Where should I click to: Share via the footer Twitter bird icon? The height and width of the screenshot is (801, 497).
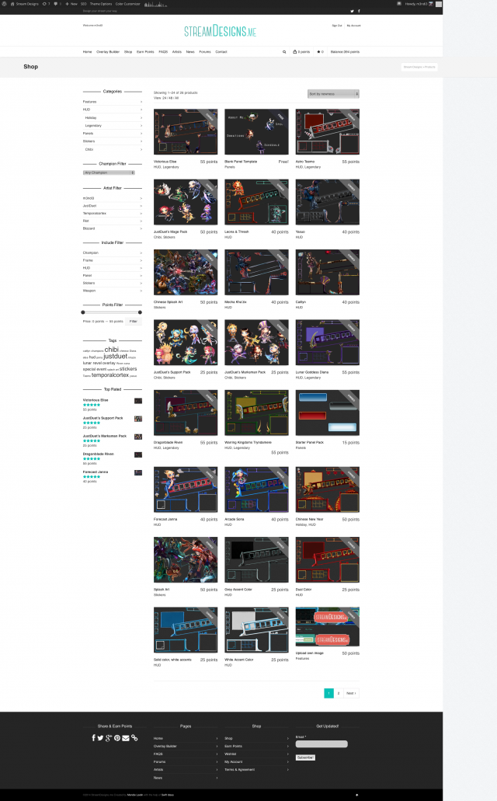click(x=101, y=737)
